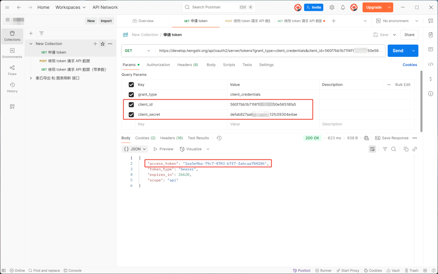Viewport: 438px width, 274px height.
Task: Click the Send button
Action: click(x=398, y=51)
